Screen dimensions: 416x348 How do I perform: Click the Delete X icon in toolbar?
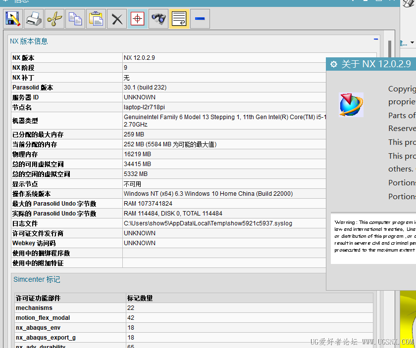pos(117,19)
